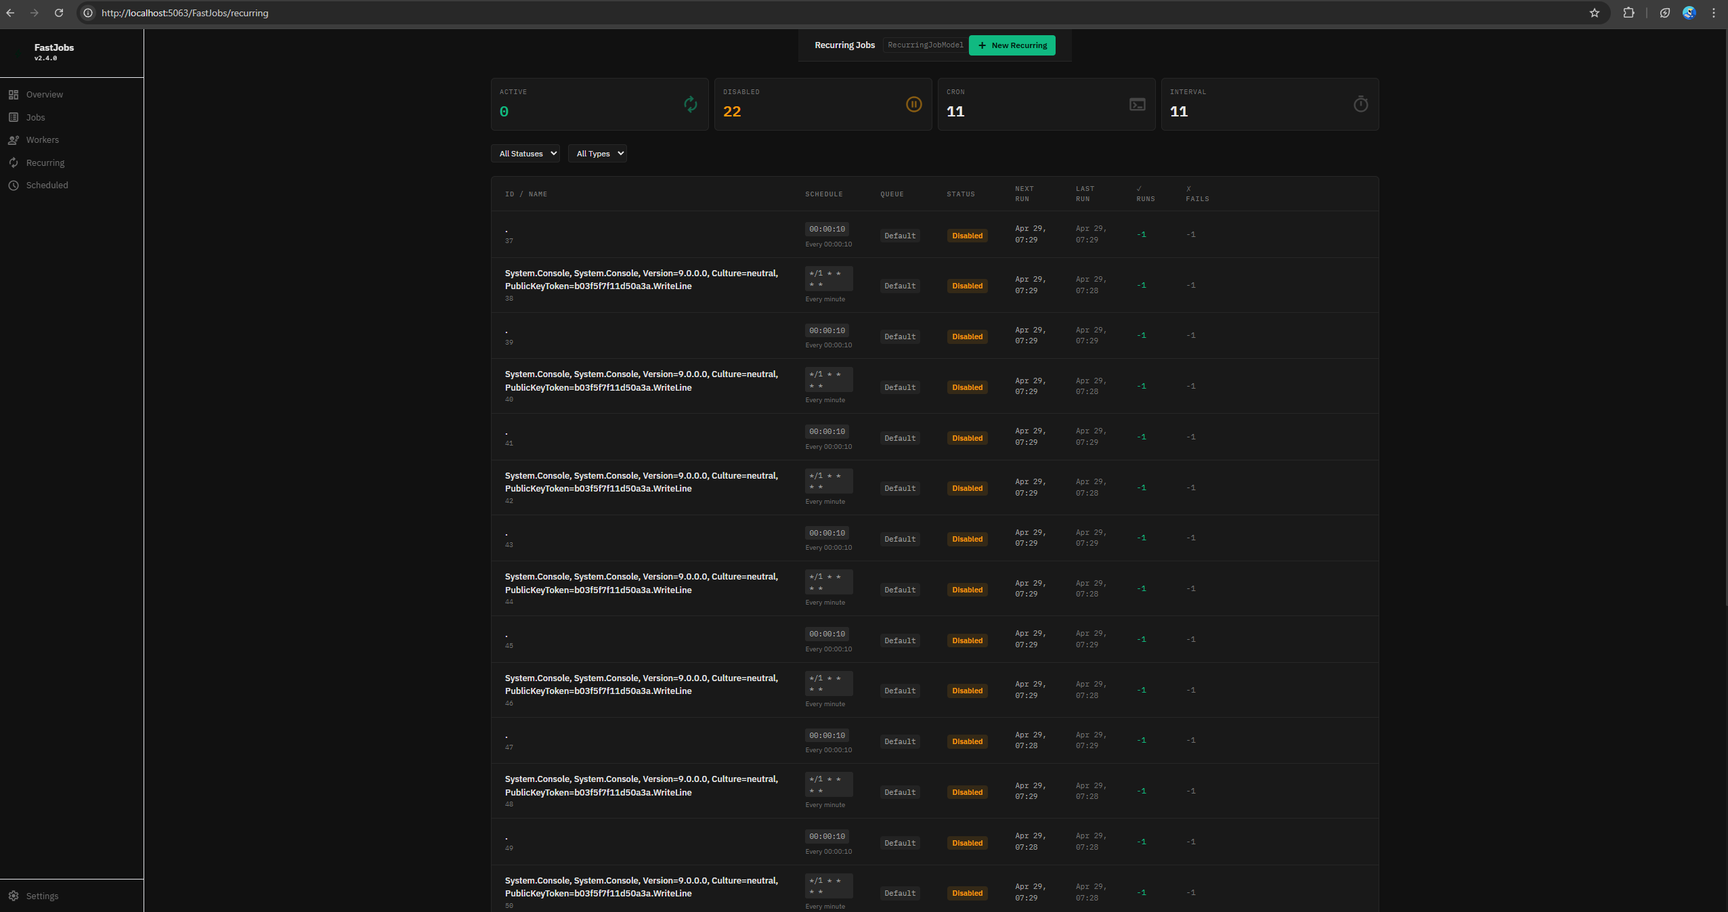
Task: Click the browser icon left of the profile avatar
Action: [x=1665, y=13]
